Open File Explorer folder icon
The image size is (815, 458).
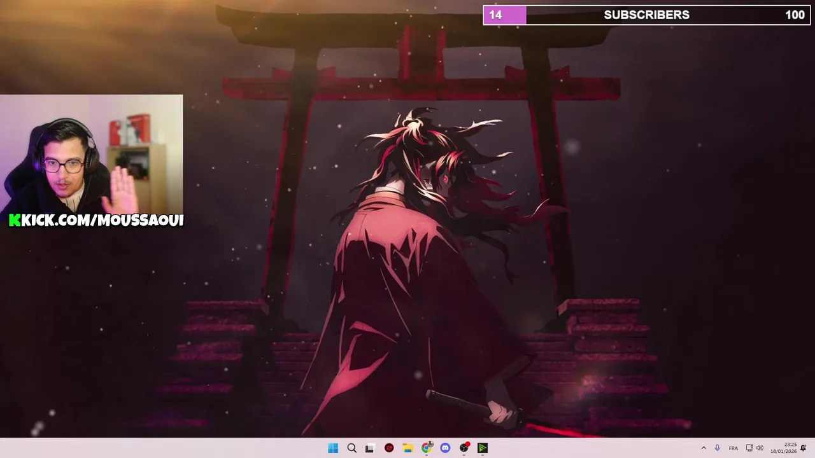[407, 448]
